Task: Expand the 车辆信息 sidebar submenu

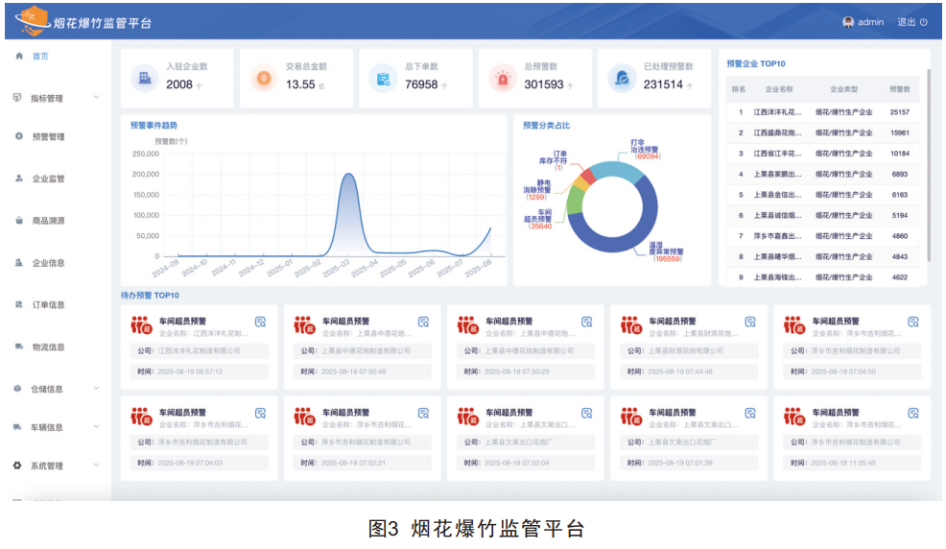Action: (x=96, y=427)
